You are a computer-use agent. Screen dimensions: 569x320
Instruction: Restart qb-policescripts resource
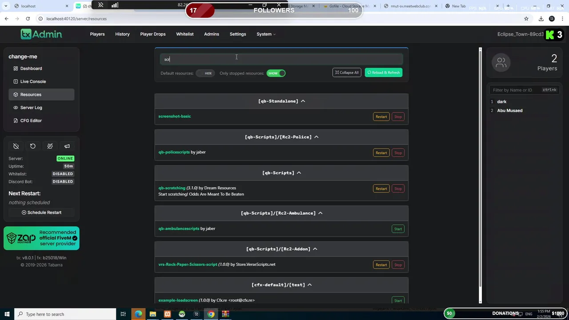(x=381, y=152)
